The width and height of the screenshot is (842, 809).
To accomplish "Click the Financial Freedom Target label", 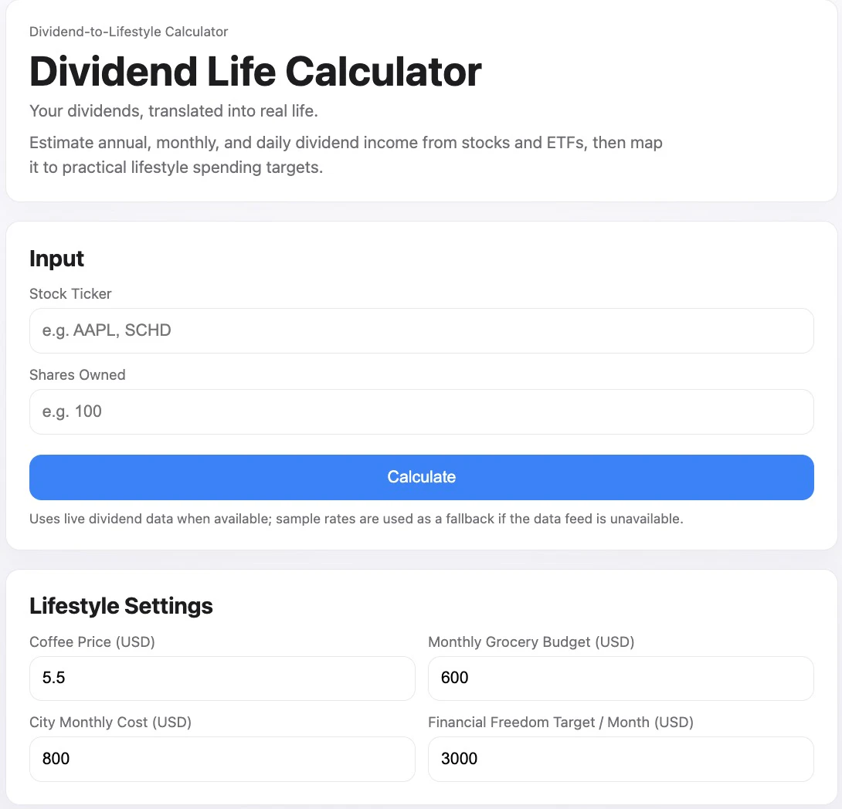I will pyautogui.click(x=561, y=723).
